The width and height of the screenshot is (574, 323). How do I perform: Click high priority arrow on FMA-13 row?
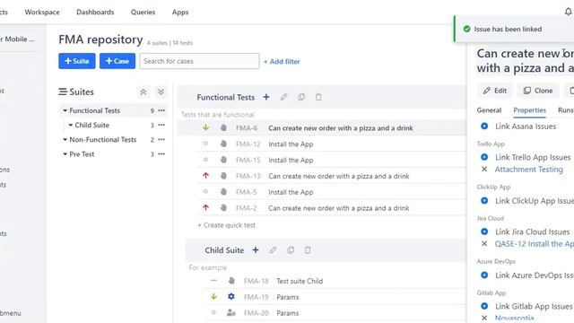(x=205, y=176)
